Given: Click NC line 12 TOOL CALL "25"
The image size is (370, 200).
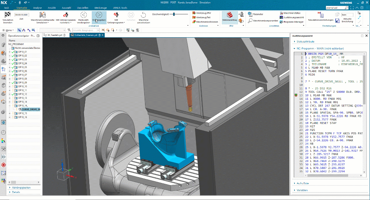Looking at the screenshot, I should (333, 92).
